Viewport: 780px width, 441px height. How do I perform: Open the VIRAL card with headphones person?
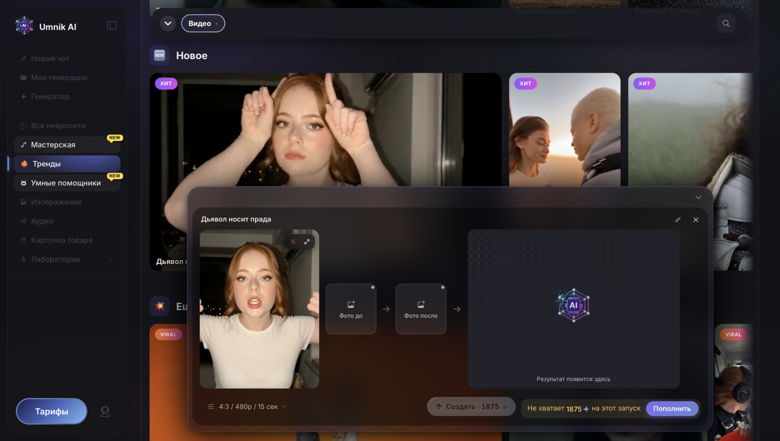tap(733, 382)
